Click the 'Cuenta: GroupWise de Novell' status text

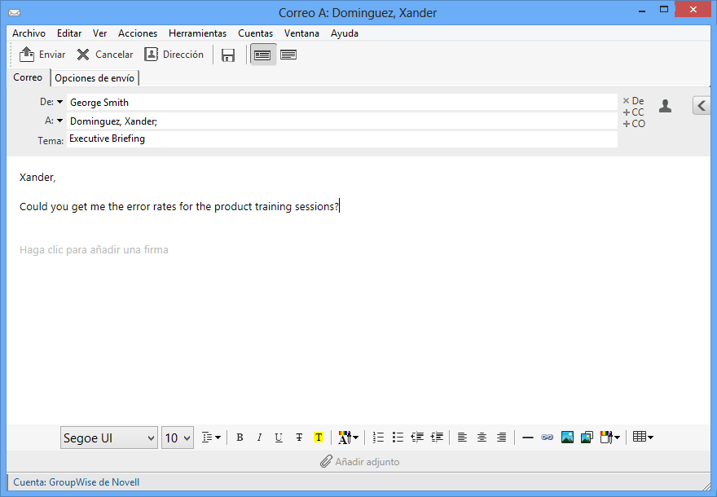point(77,482)
